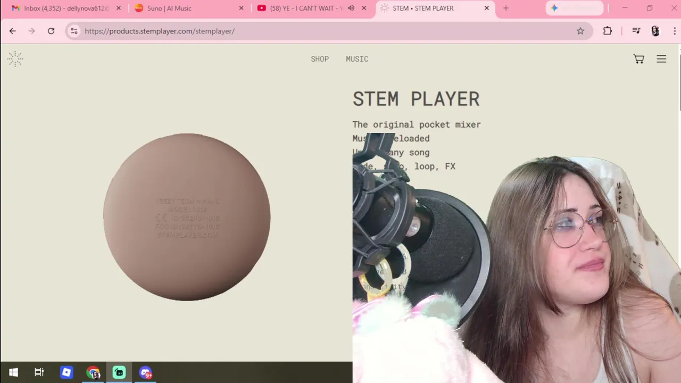The image size is (681, 383).
Task: Close the Gmail Inbox tab
Action: click(x=118, y=9)
